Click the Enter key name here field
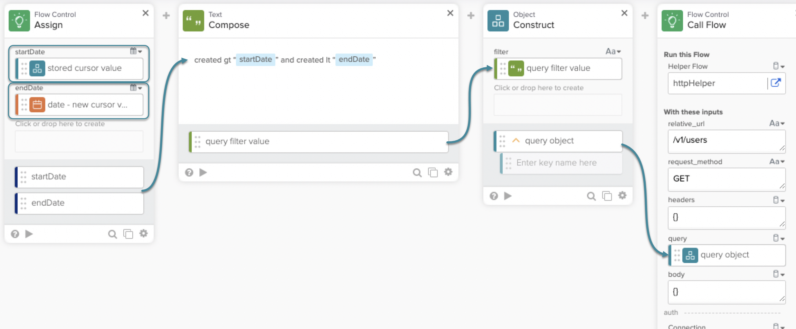This screenshot has height=329, width=796. click(x=561, y=163)
